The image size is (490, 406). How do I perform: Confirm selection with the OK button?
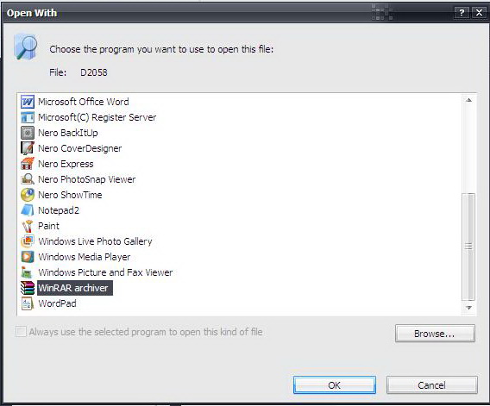click(x=335, y=385)
